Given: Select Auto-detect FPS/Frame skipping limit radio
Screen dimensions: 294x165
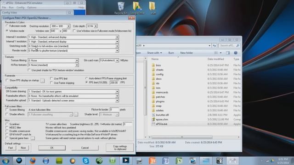Looking at the screenshot, I should (x=87, y=78).
